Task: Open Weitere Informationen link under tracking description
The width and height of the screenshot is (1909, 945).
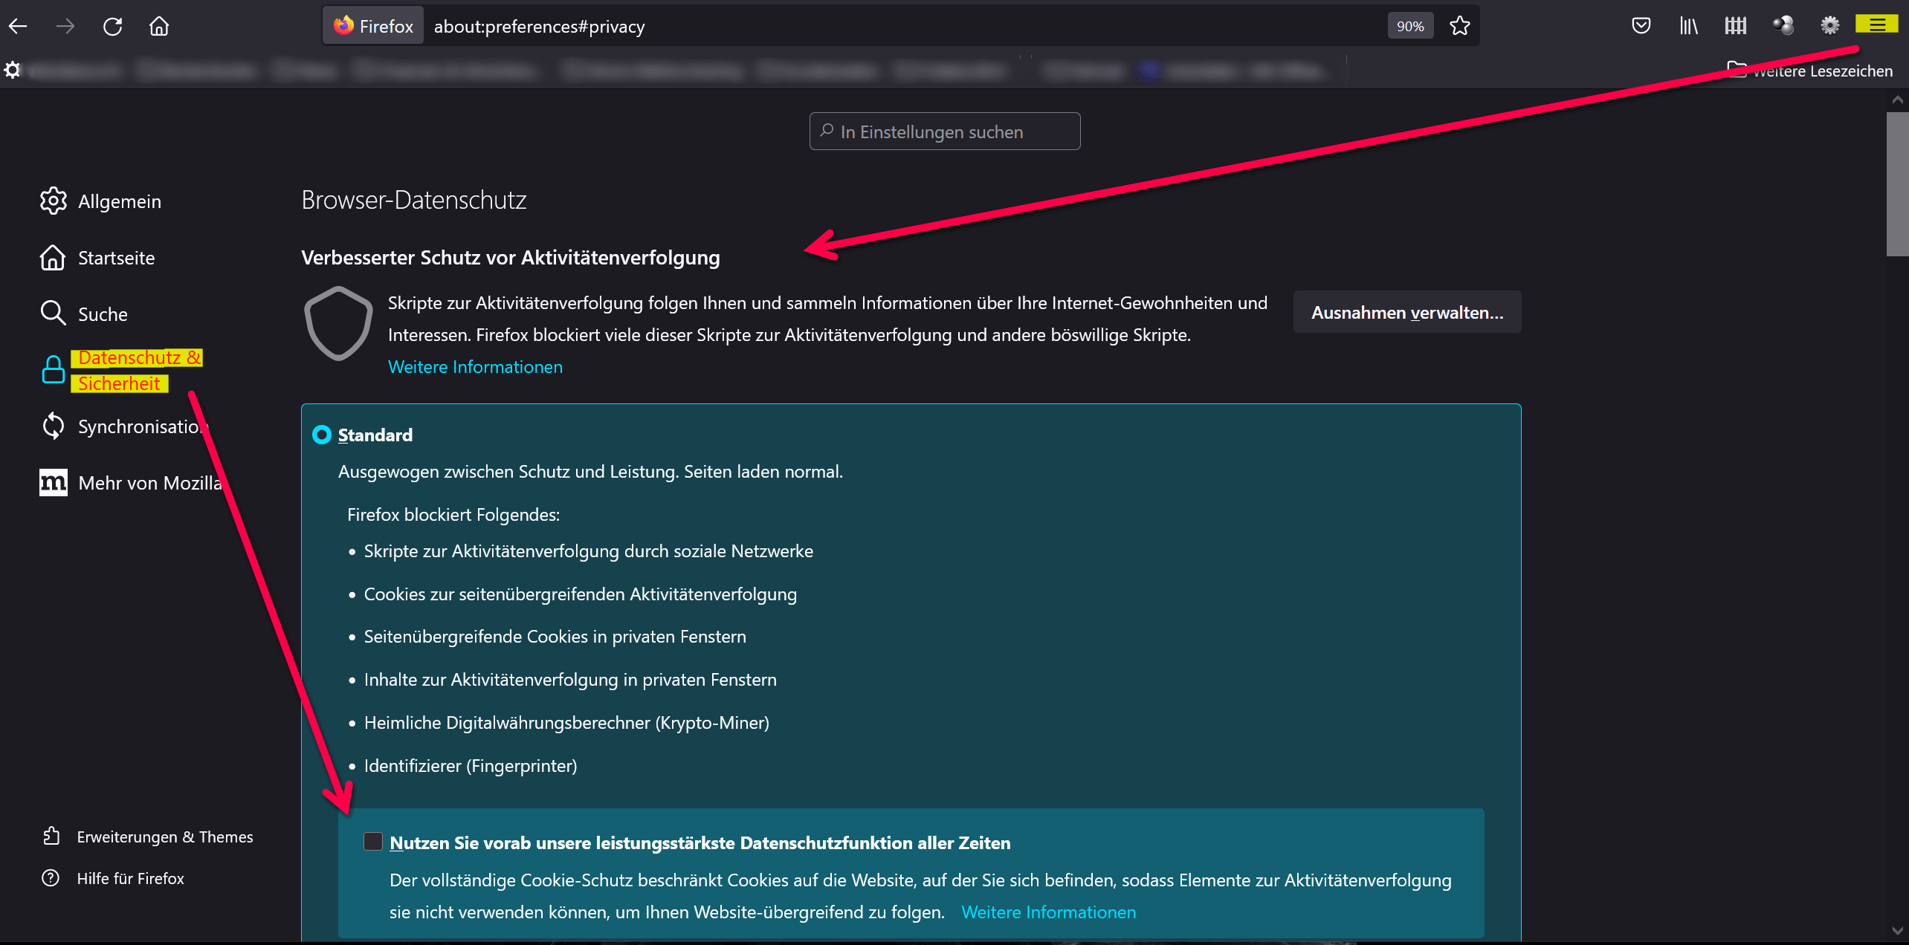Action: pos(475,367)
